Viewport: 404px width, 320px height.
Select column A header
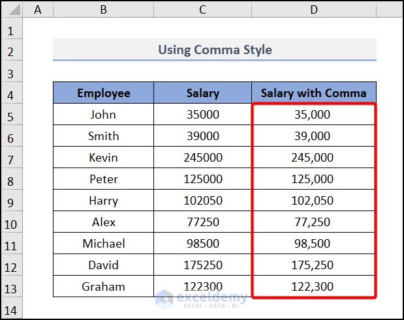37,10
